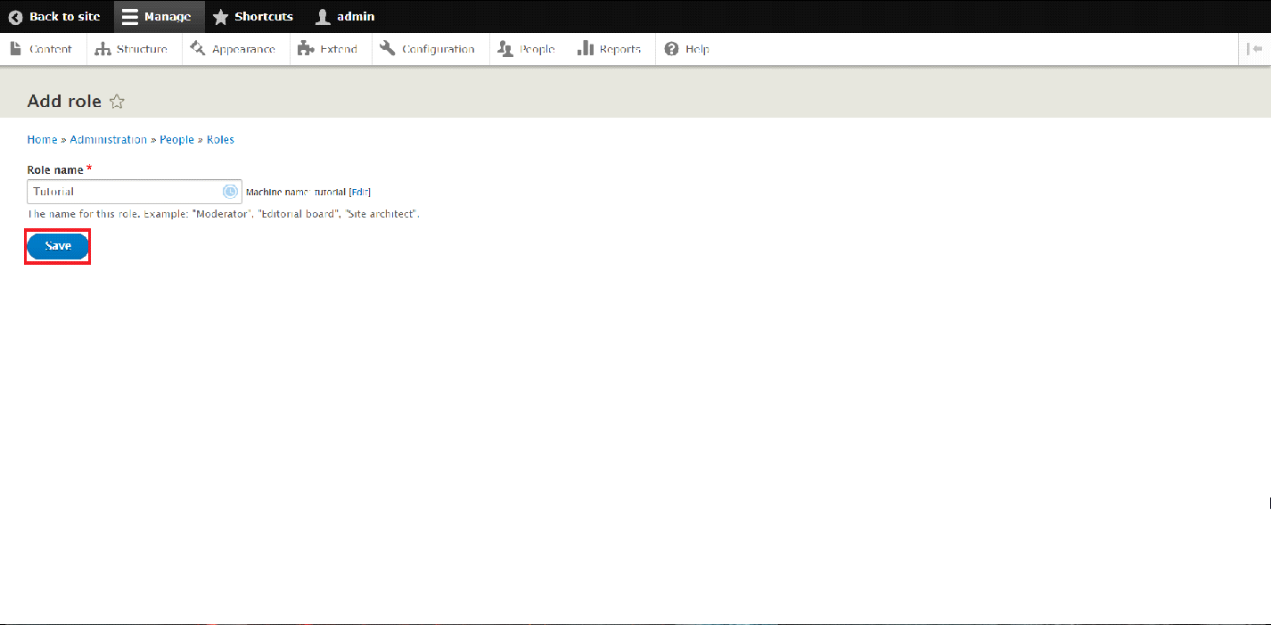Open the Extend puzzle-piece icon
The height and width of the screenshot is (625, 1271).
point(306,49)
